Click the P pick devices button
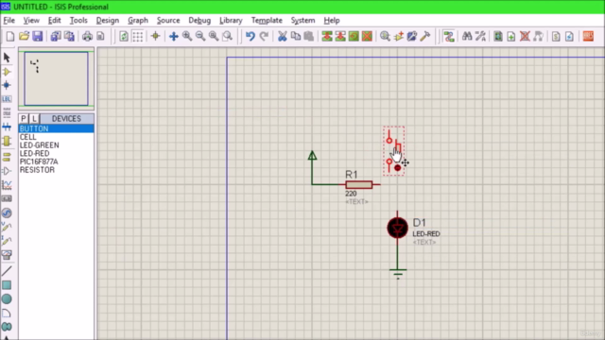 point(24,119)
